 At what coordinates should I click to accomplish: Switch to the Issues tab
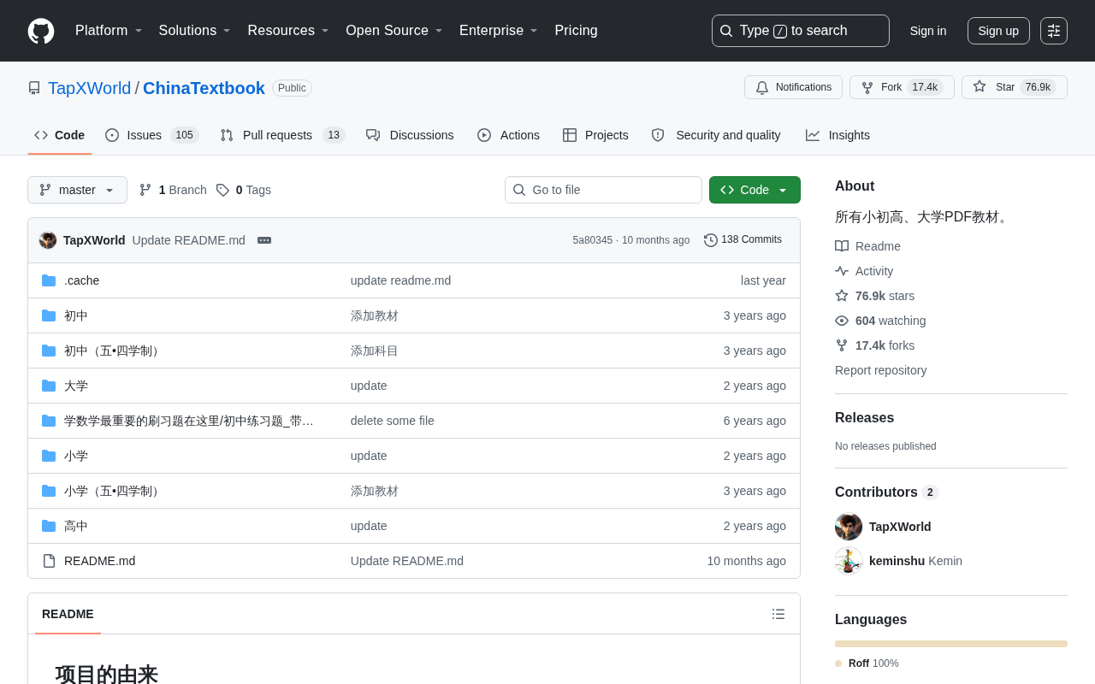pyautogui.click(x=151, y=135)
